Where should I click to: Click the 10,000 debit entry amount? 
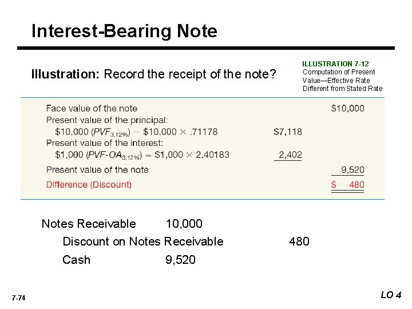[x=184, y=223]
